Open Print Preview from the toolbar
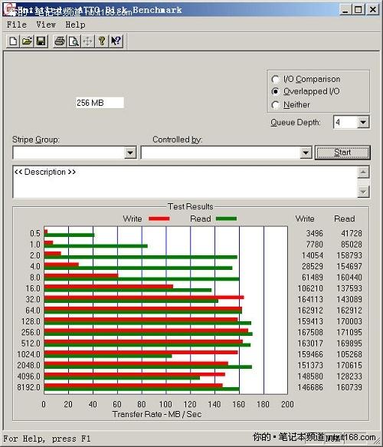This screenshot has width=383, height=447. pos(74,41)
